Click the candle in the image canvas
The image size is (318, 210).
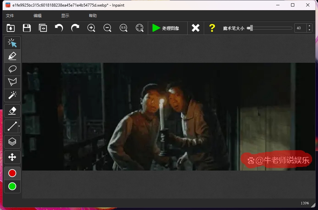[162, 115]
